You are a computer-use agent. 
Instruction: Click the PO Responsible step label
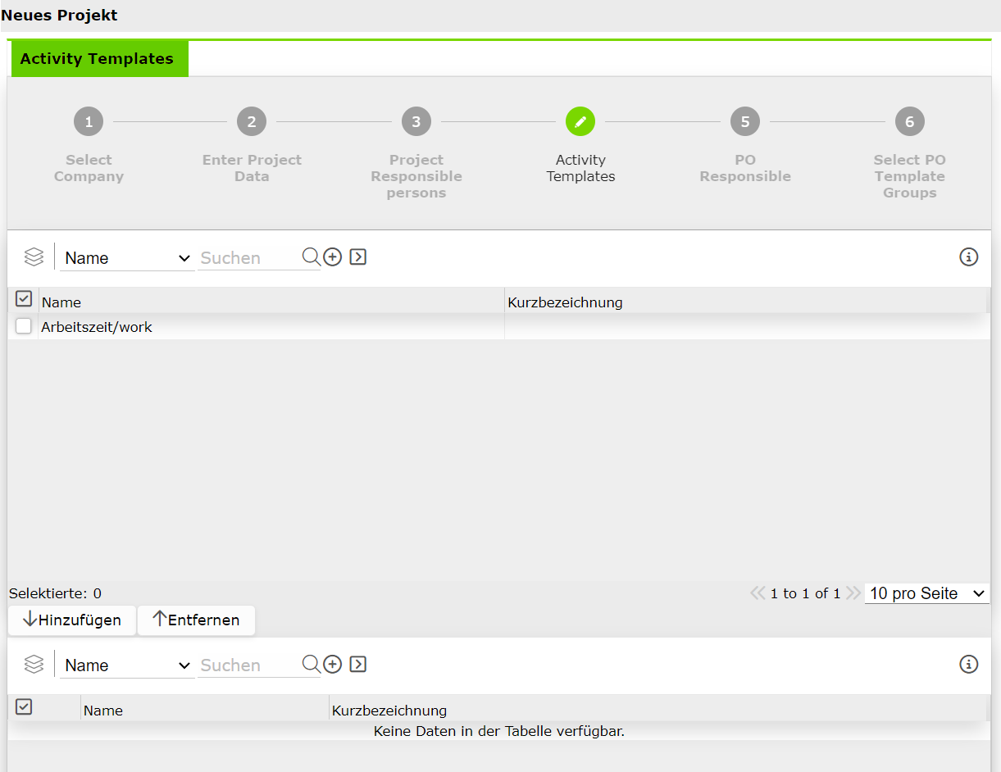click(x=745, y=168)
